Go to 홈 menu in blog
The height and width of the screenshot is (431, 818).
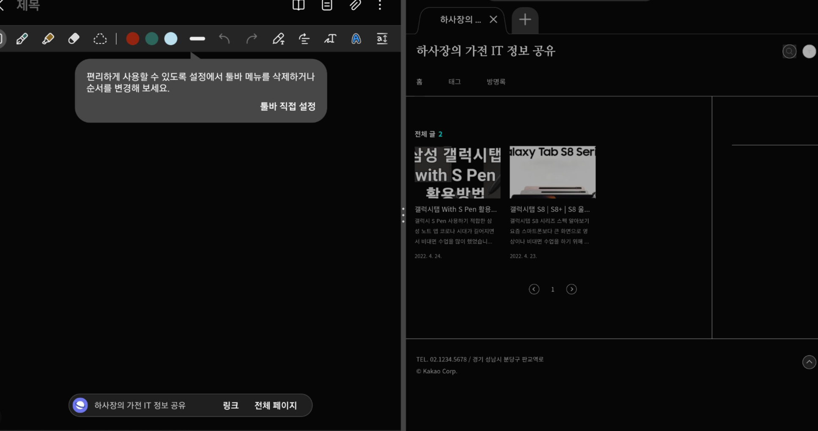(419, 82)
